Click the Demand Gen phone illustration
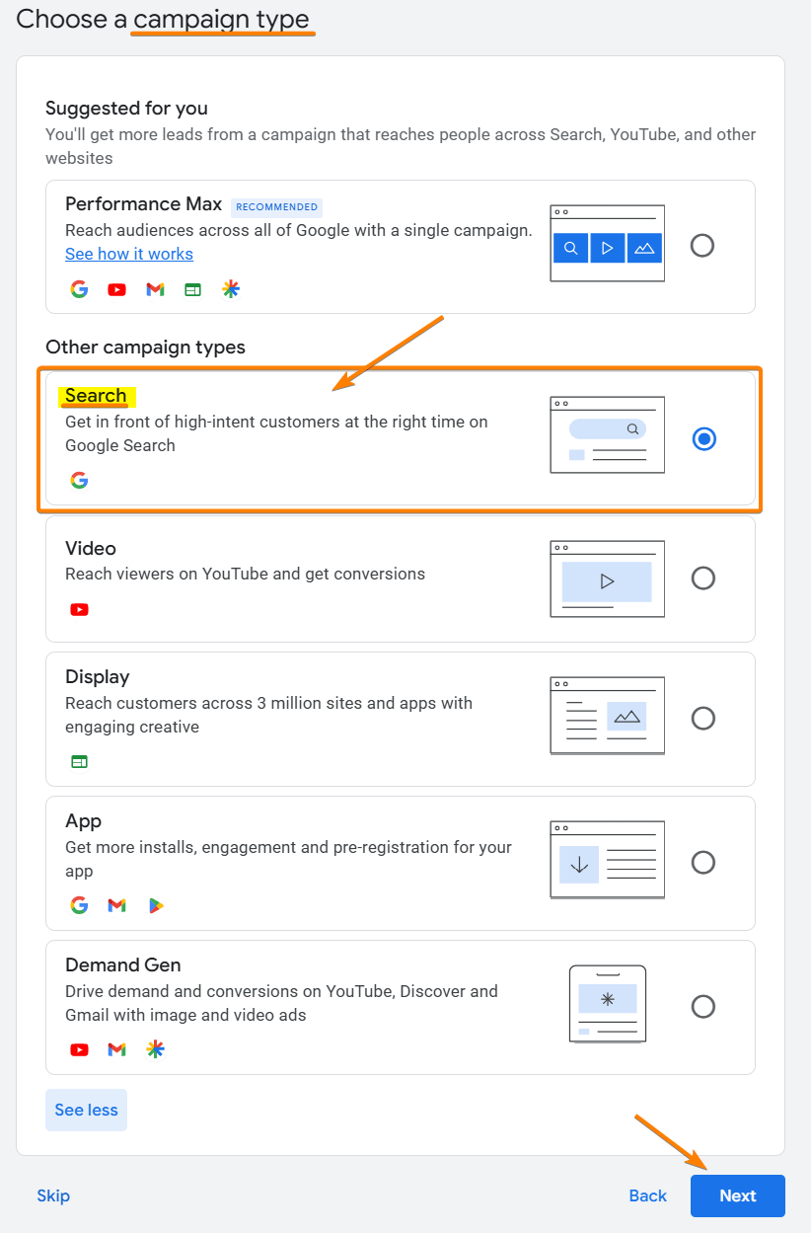The image size is (811, 1233). coord(607,1004)
